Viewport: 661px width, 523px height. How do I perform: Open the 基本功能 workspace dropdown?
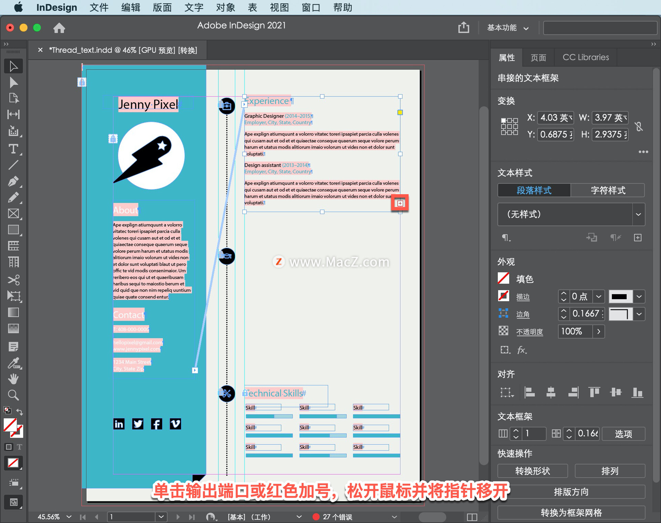point(507,28)
